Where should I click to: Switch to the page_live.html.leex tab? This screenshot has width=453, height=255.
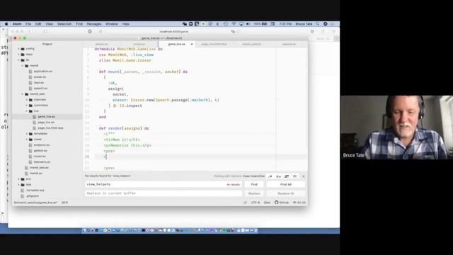pos(214,44)
